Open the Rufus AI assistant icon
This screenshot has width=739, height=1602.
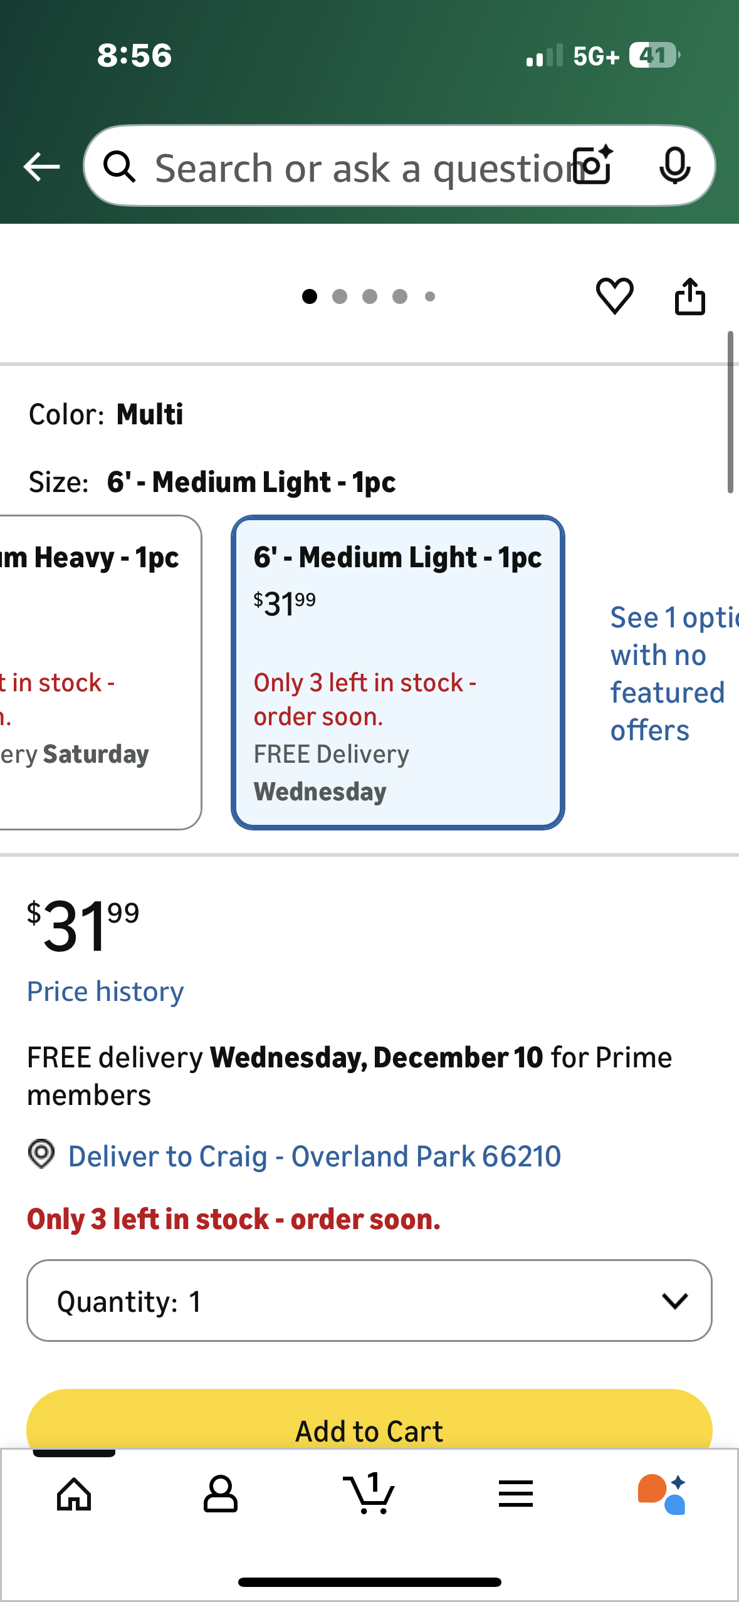662,1494
